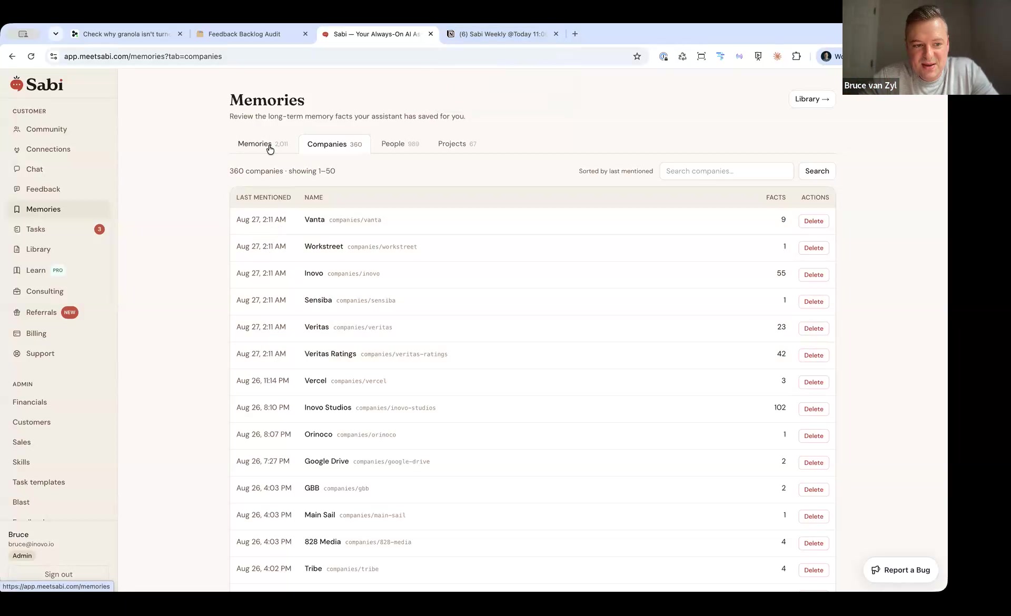The width and height of the screenshot is (1011, 616).
Task: Open the Connections plug icon item
Action: (x=48, y=149)
